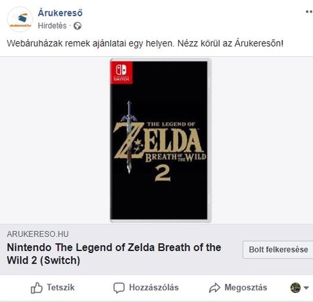This screenshot has width=313, height=302.
Task: Click the globe public audience icon
Action: (78, 26)
